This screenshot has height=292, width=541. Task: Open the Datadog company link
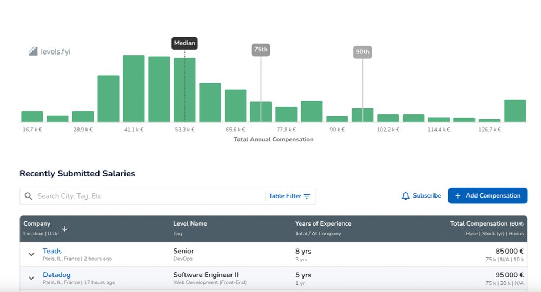(x=57, y=275)
